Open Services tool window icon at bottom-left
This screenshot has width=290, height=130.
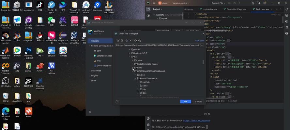click(x=148, y=119)
